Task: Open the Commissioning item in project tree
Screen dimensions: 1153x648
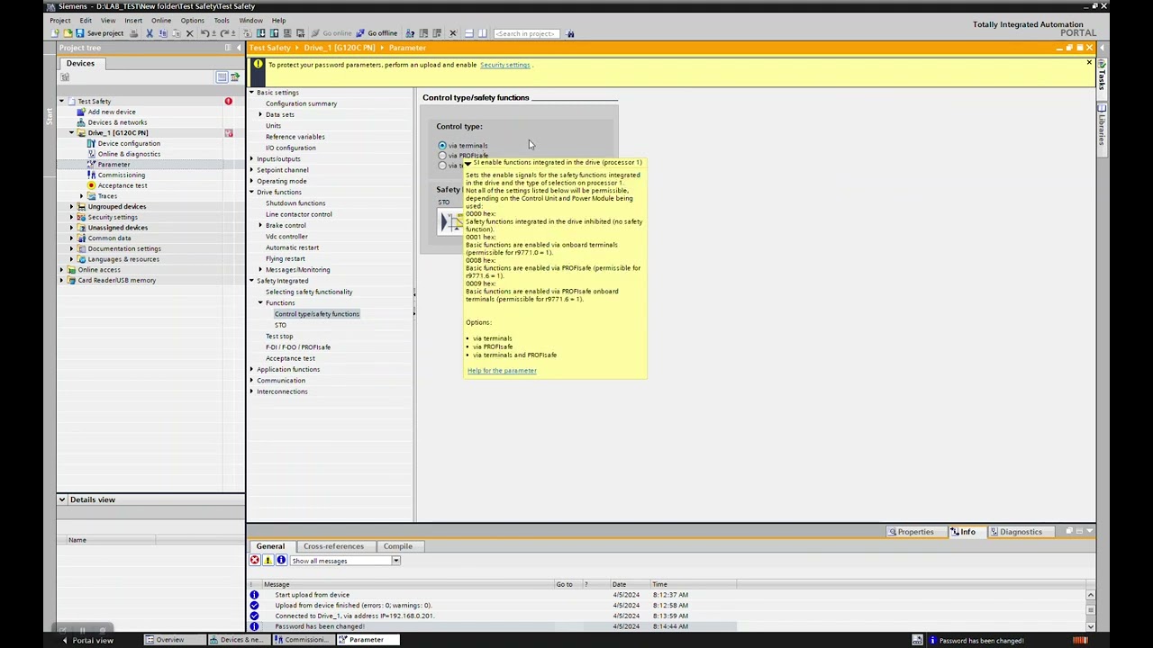Action: [121, 175]
